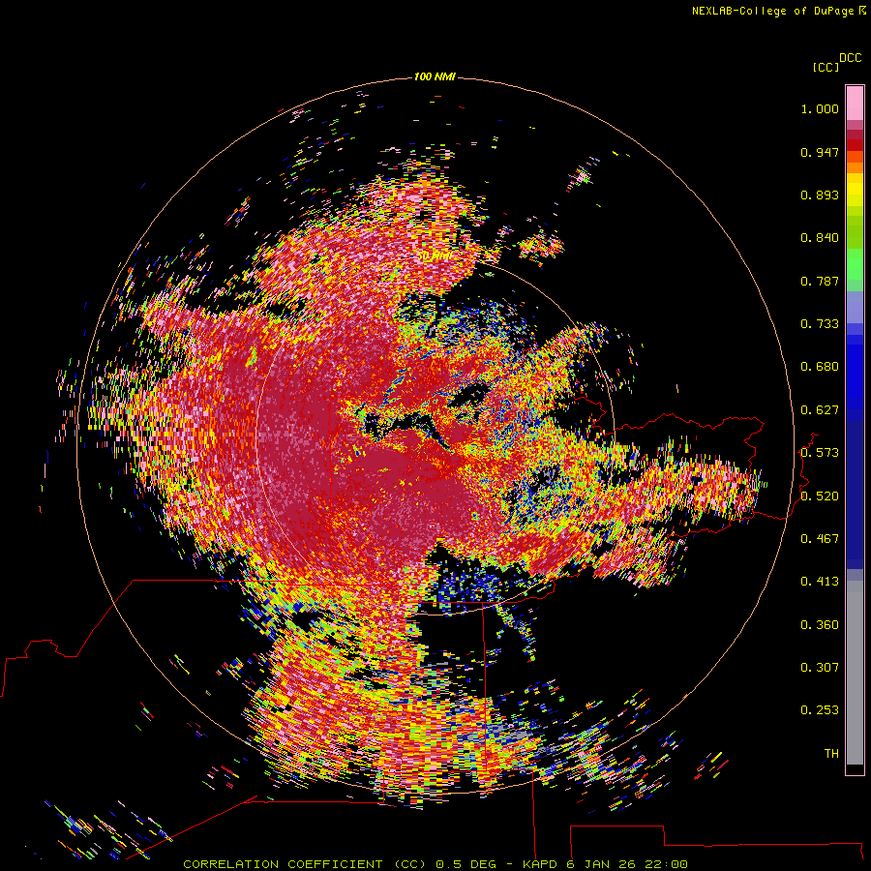Image resolution: width=871 pixels, height=871 pixels.
Task: Click the DCC label above the color scale
Action: (850, 58)
